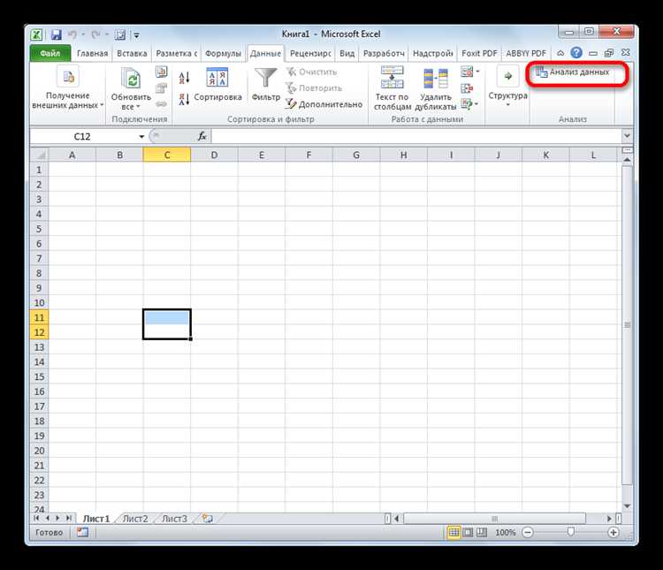Select column header G
663x570 pixels.
(x=356, y=156)
